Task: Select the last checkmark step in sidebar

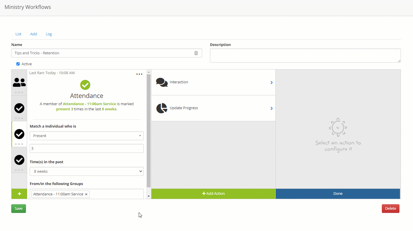Action: [x=19, y=160]
